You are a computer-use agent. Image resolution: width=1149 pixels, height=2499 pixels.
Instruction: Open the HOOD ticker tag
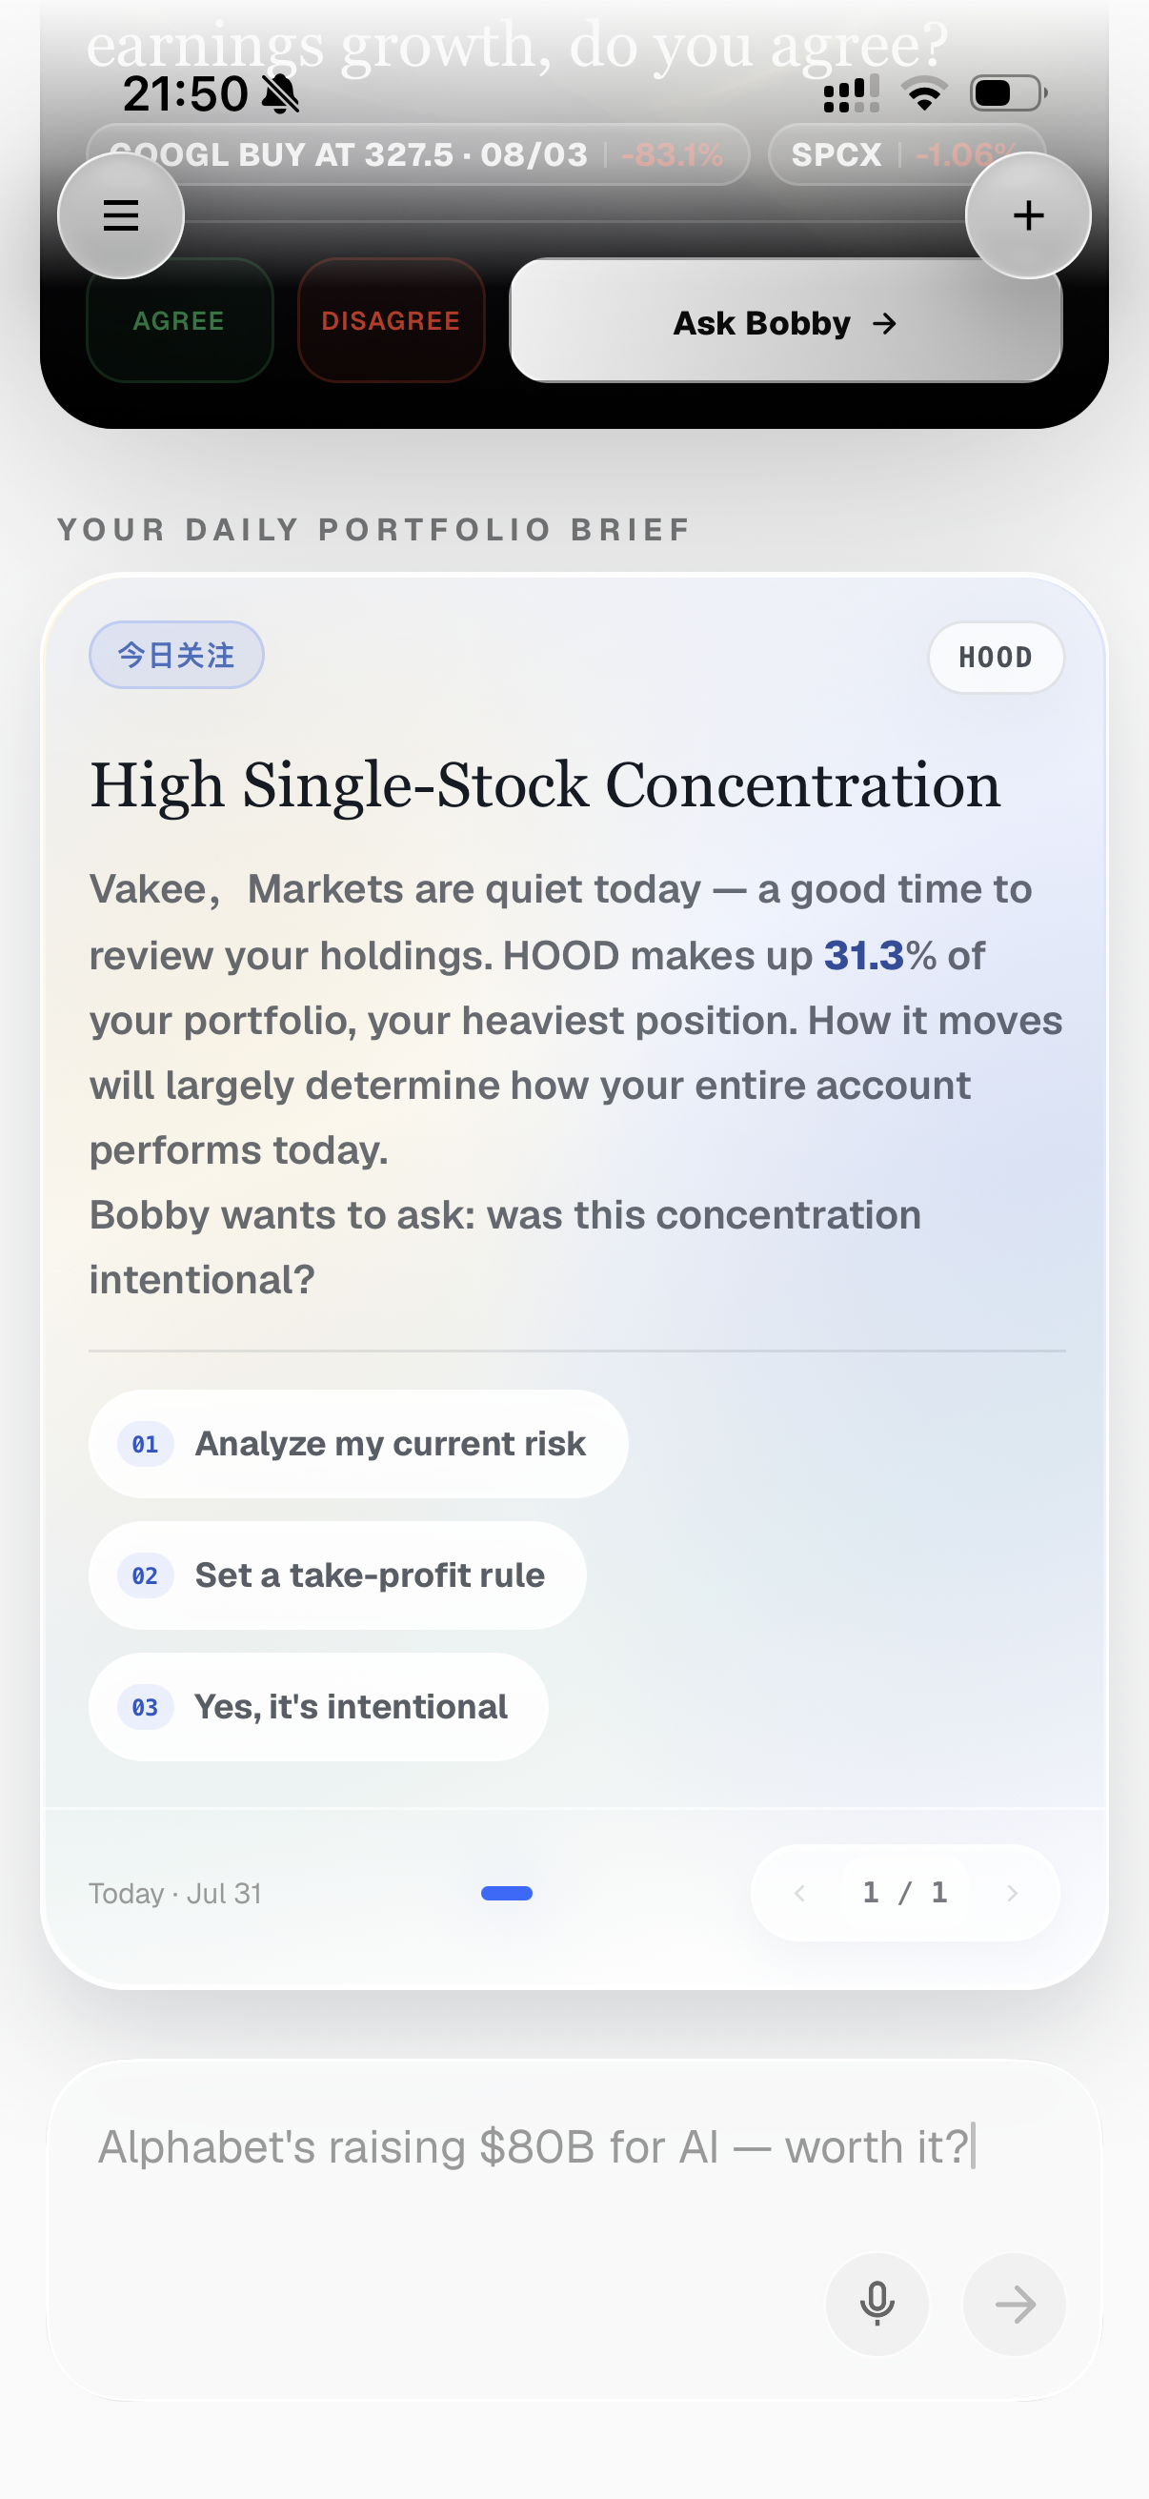pyautogui.click(x=996, y=658)
